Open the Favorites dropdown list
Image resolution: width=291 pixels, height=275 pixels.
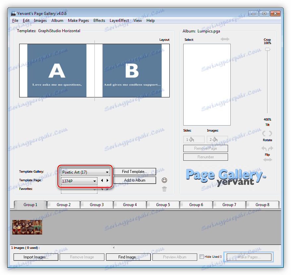tap(79, 190)
